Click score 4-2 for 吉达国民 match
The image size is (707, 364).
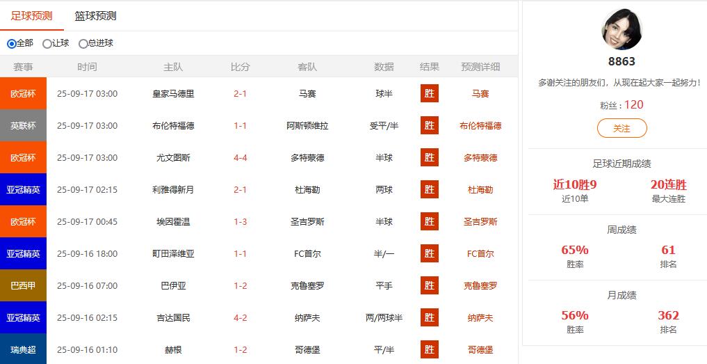coord(240,318)
